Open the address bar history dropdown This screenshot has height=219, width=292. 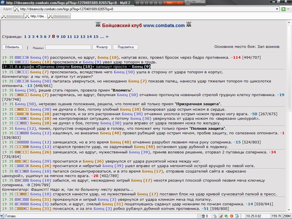277,9
